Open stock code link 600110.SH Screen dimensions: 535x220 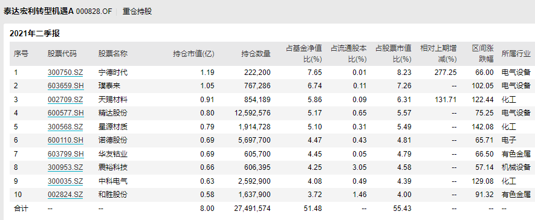(65, 140)
